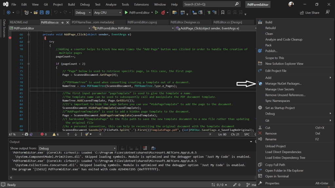
Task: Open the Data Sources side panel tab
Action: 4,28
